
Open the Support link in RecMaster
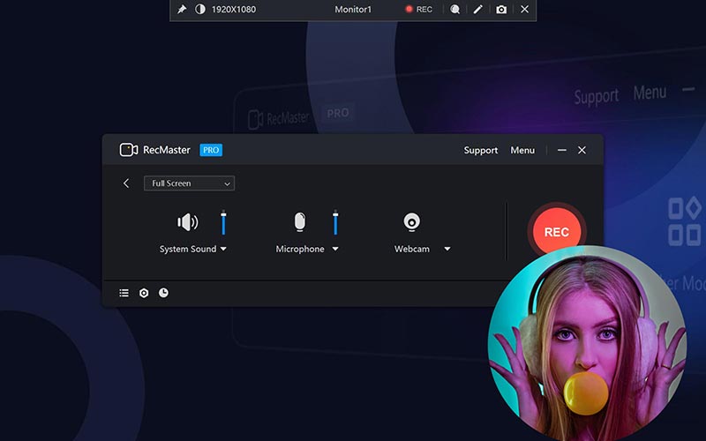481,150
